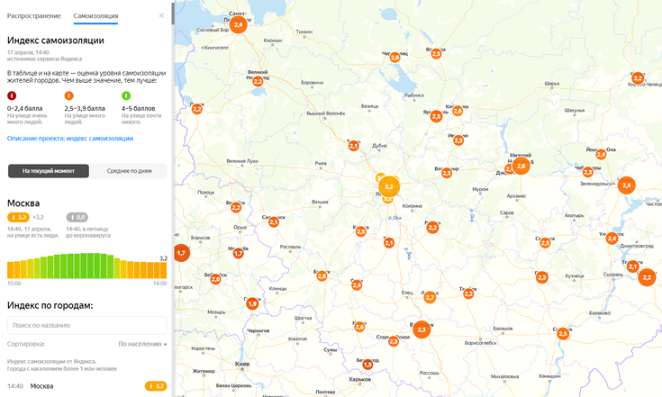662x397 pixels.
Task: Select the Bryansk 2,6 marker
Action: pos(322,276)
